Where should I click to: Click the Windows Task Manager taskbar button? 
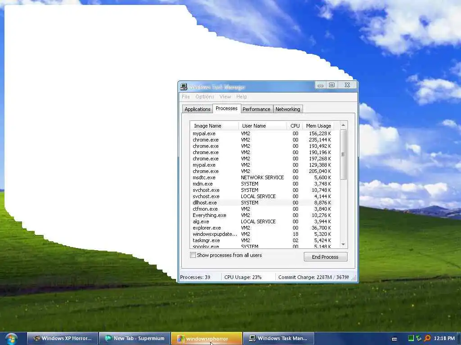pyautogui.click(x=279, y=338)
